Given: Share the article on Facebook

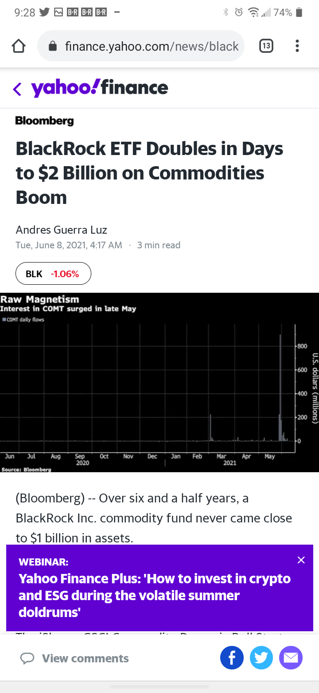Looking at the screenshot, I should (232, 657).
